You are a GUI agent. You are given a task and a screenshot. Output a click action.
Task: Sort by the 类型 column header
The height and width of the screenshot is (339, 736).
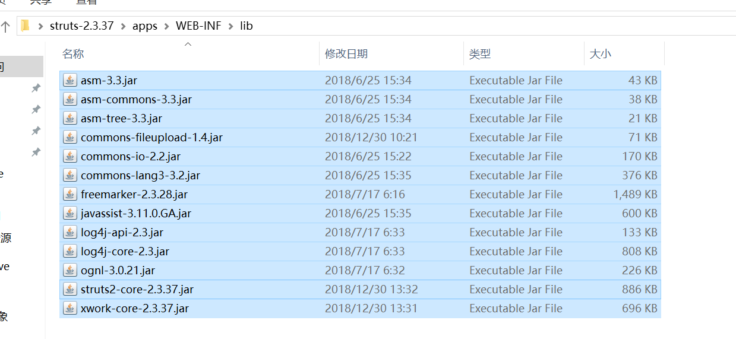(480, 54)
